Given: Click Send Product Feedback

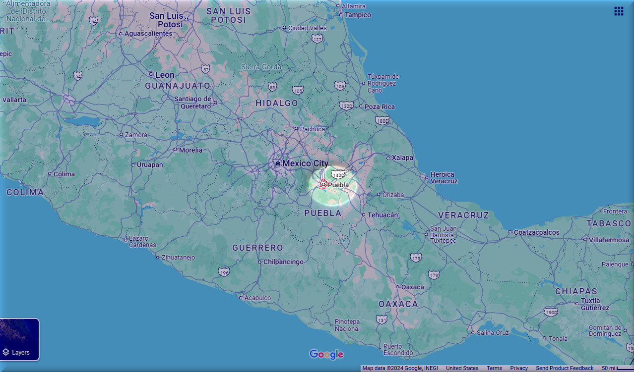Looking at the screenshot, I should (x=564, y=368).
